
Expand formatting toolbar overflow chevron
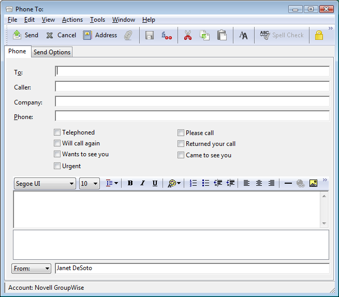(325, 180)
